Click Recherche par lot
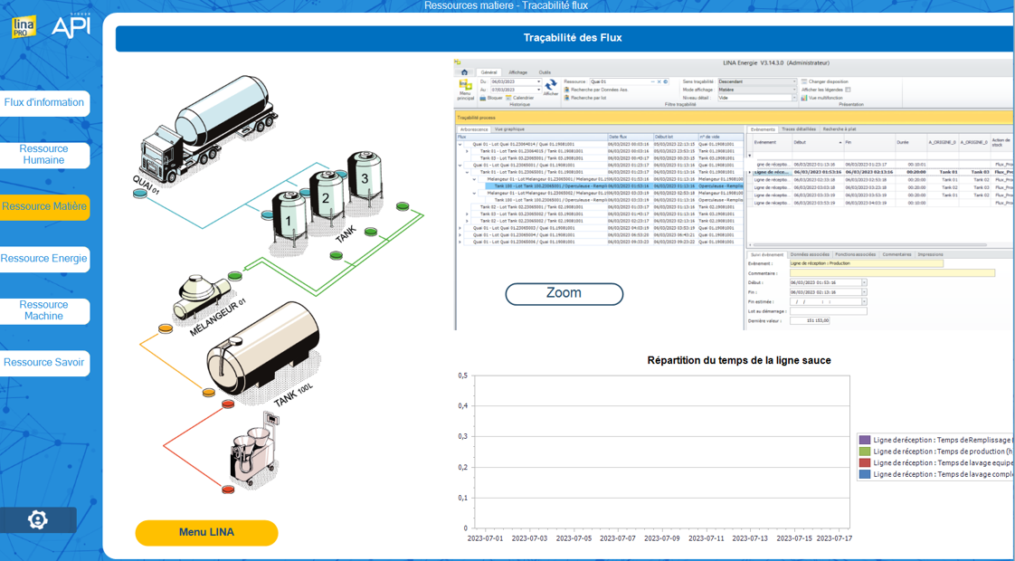Viewport: 1015px width, 561px height. pos(585,98)
